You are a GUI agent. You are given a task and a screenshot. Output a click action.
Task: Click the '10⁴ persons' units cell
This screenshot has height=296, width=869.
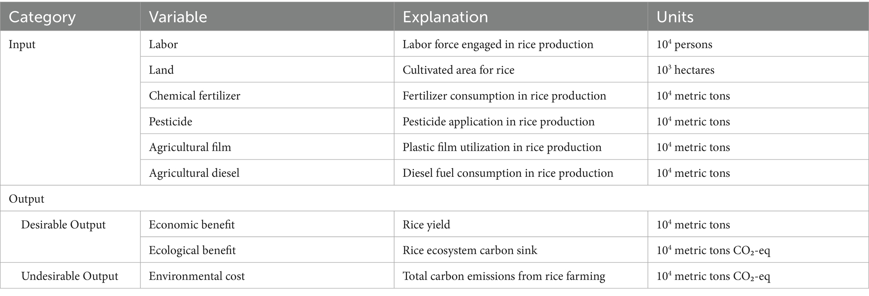tap(684, 45)
